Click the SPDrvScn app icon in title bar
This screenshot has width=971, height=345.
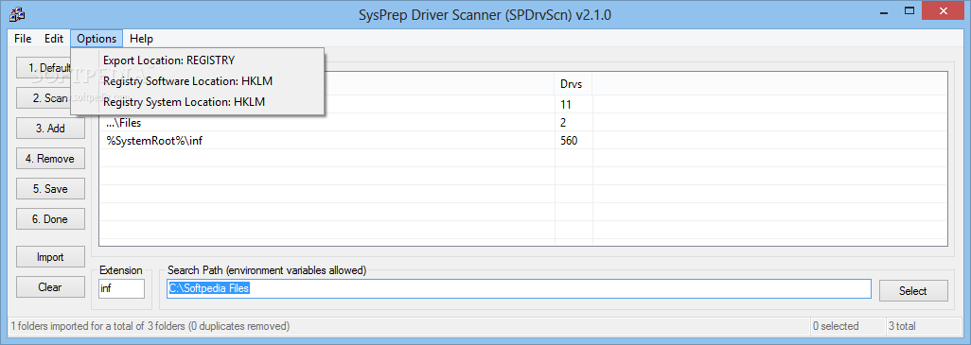coord(17,14)
